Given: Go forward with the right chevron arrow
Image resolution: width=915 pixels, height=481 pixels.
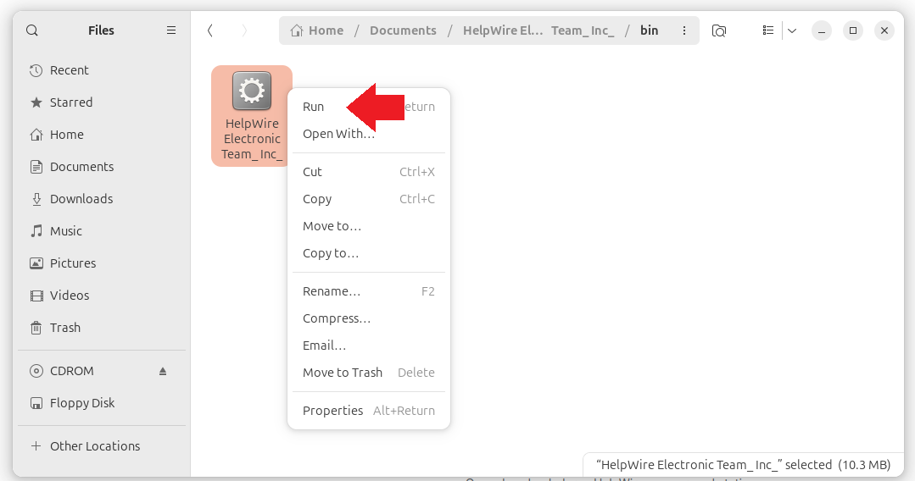Looking at the screenshot, I should 244,30.
